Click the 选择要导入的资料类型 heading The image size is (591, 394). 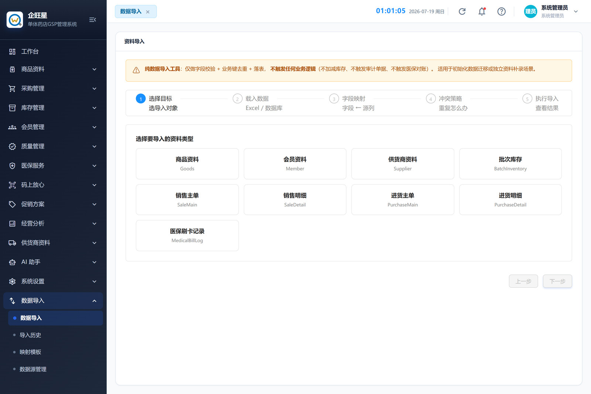(164, 139)
